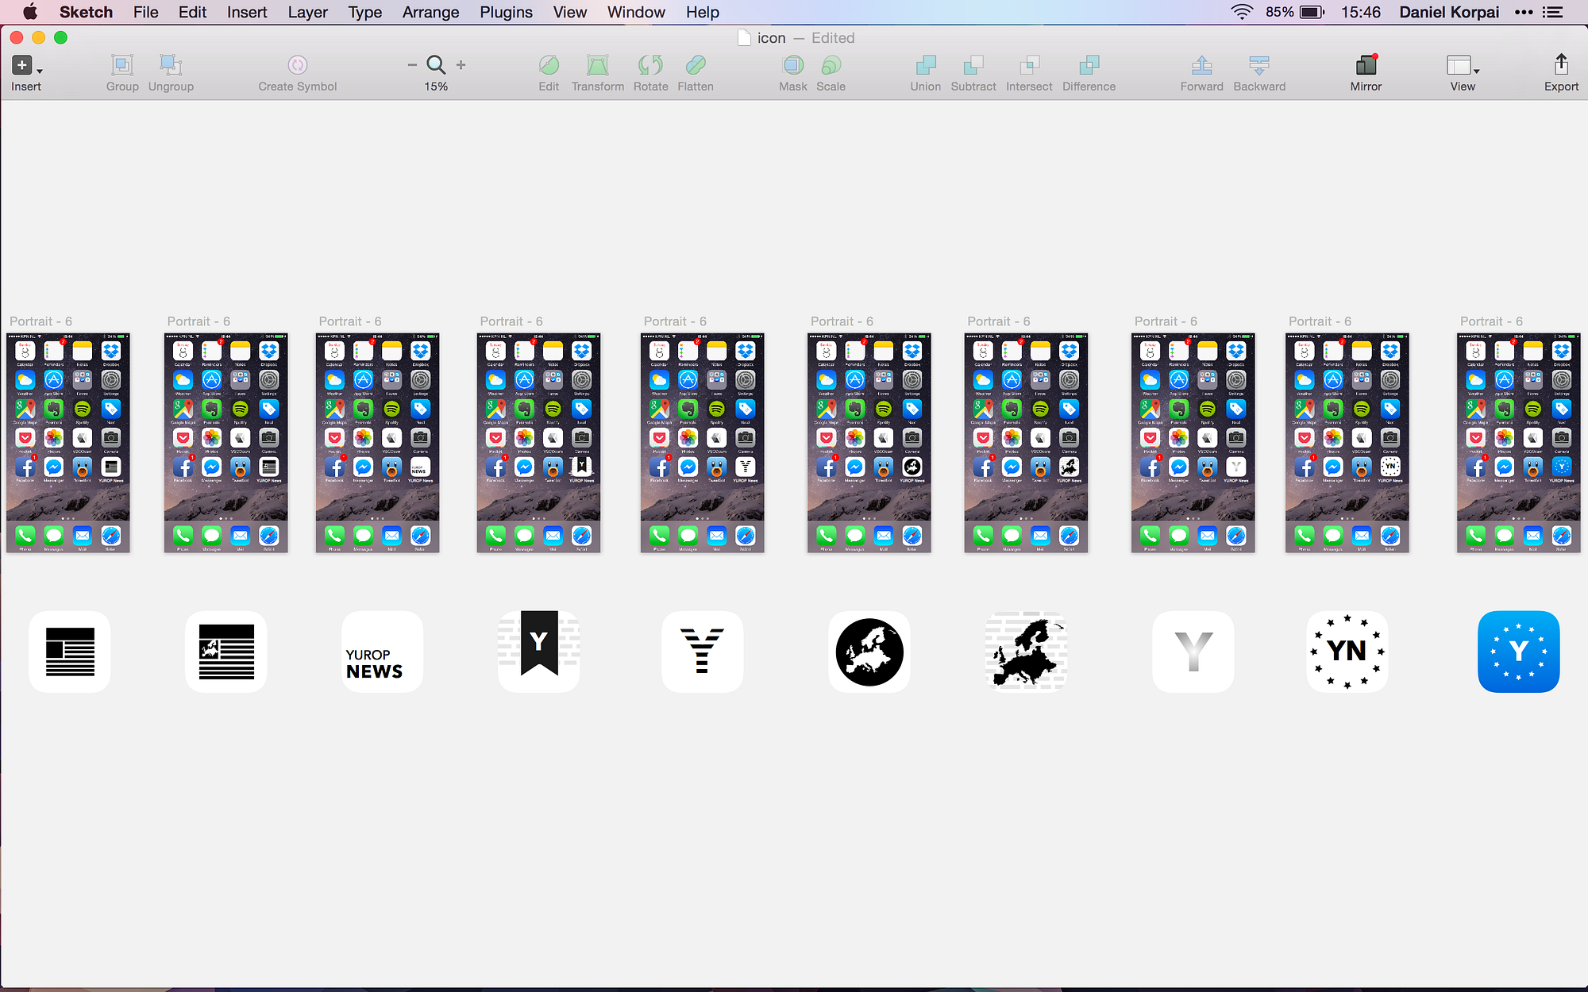1588x992 pixels.
Task: Open the Arrange menu
Action: coord(430,12)
